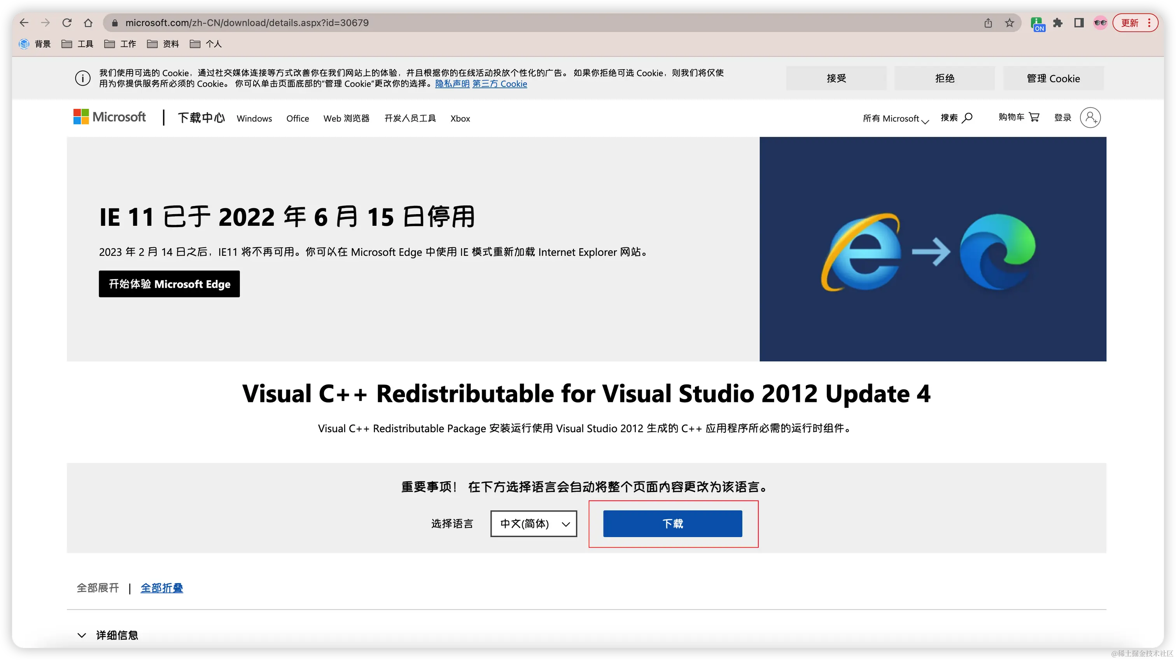Click the 全部折叠 link
Image resolution: width=1176 pixels, height=660 pixels.
[162, 588]
